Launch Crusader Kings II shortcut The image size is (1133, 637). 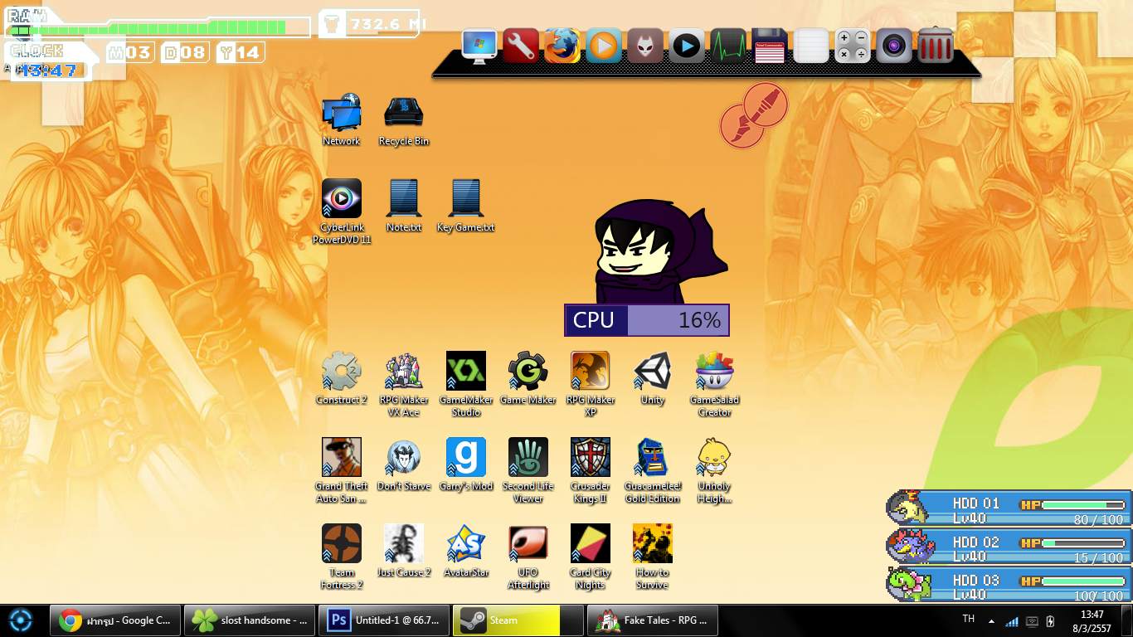591,470
